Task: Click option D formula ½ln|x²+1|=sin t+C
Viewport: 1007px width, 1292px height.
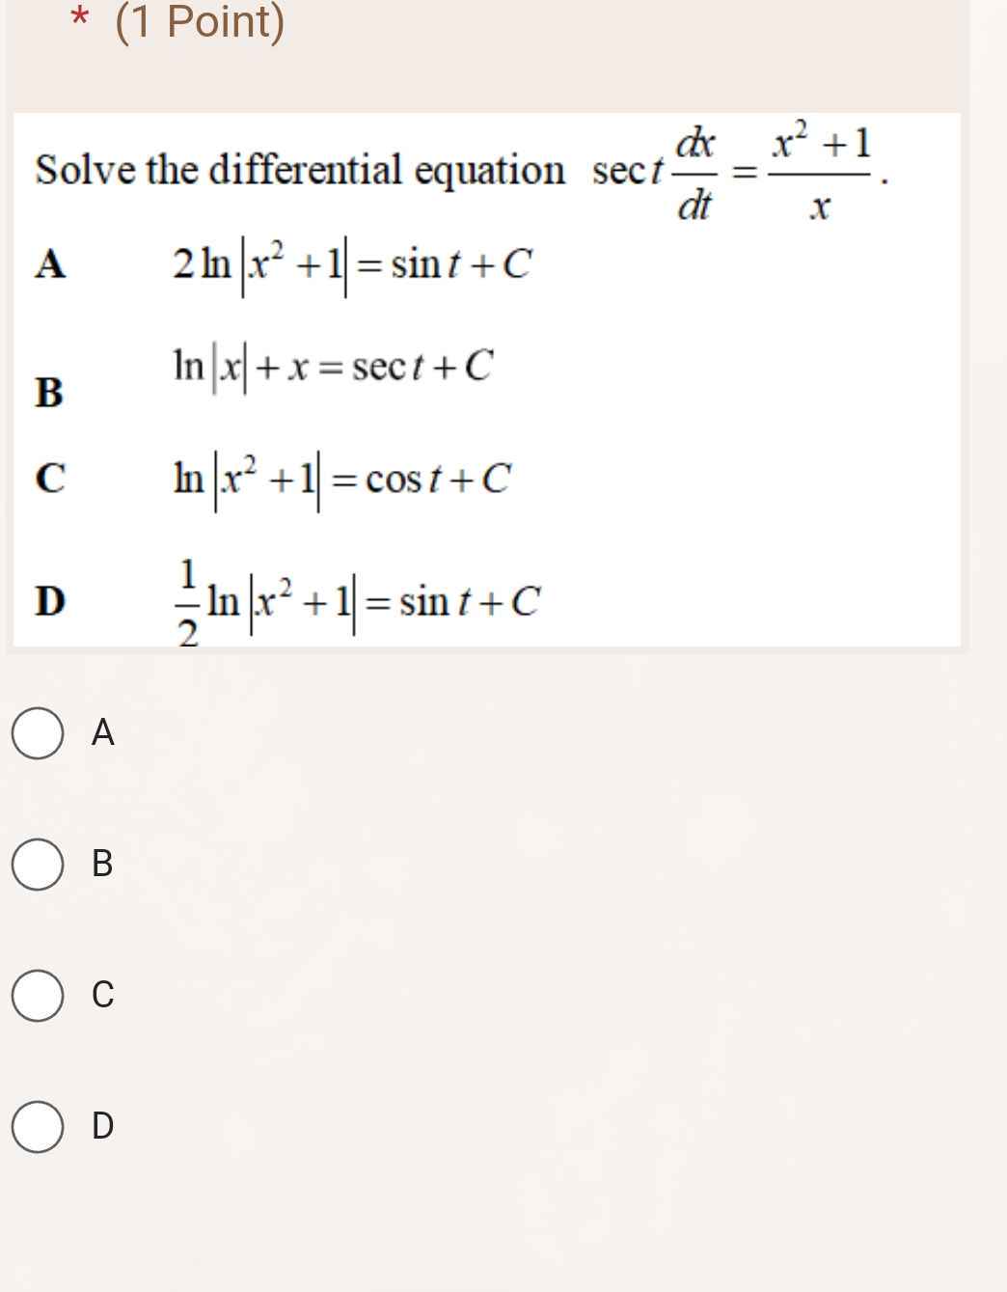Action: click(x=359, y=596)
